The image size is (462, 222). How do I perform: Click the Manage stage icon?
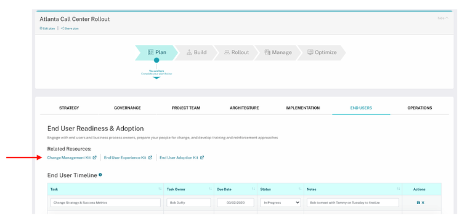267,53
